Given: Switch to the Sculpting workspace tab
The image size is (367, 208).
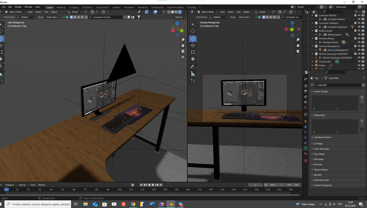Looking at the screenshot, I should (74, 7).
